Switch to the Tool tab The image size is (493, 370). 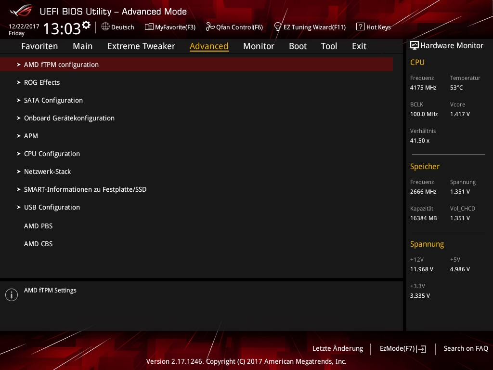click(329, 46)
